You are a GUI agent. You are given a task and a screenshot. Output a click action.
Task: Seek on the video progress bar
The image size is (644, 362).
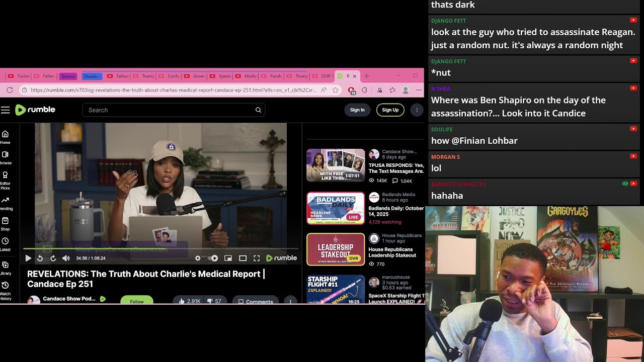click(x=160, y=249)
